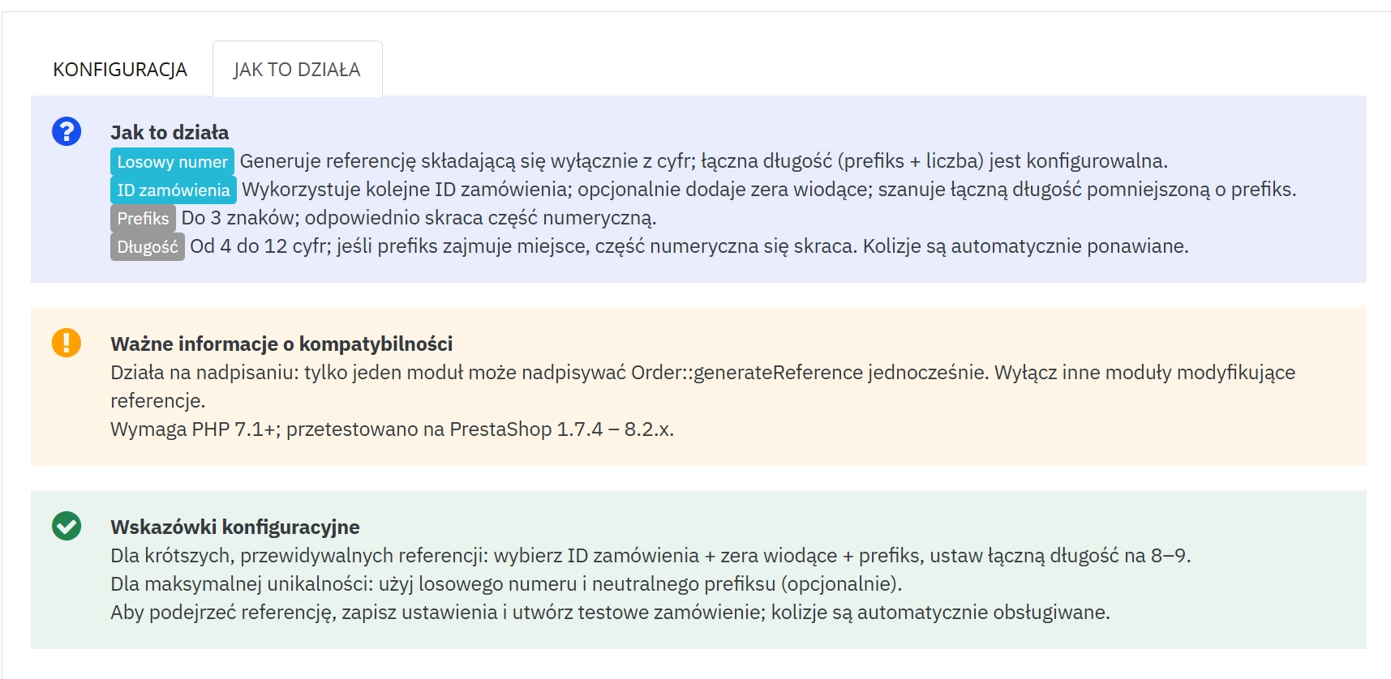1391x679 pixels.
Task: Click the green checkmark icon
Action: [x=66, y=525]
